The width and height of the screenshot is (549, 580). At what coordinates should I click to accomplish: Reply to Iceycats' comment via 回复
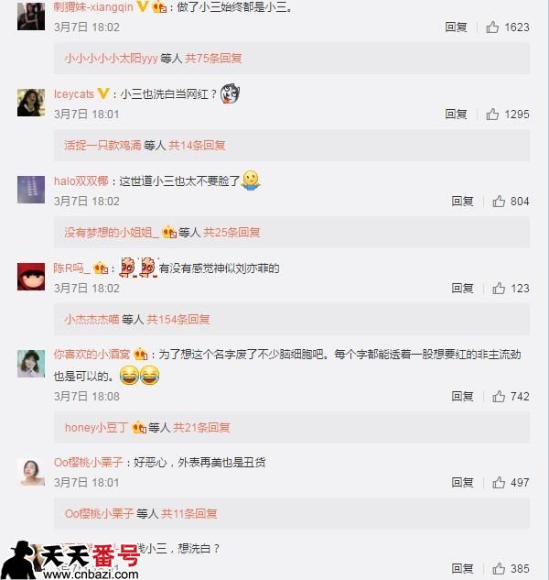pos(456,114)
